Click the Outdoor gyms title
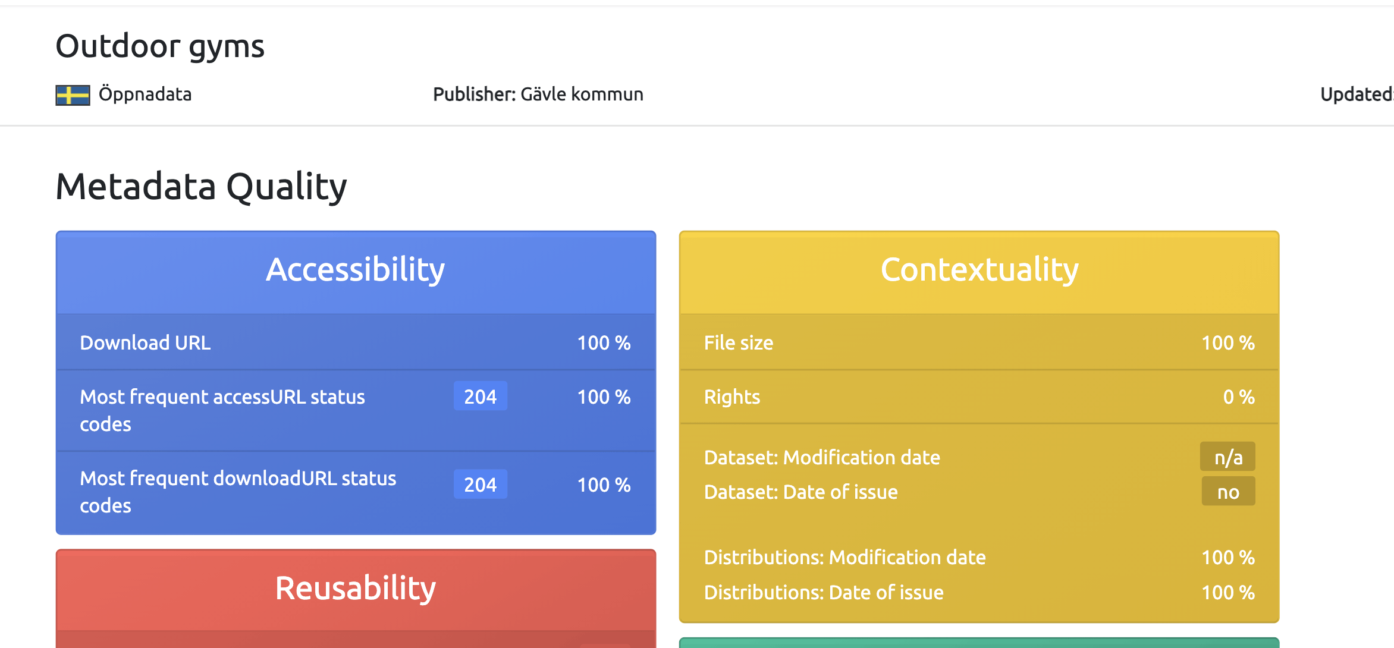 point(160,46)
